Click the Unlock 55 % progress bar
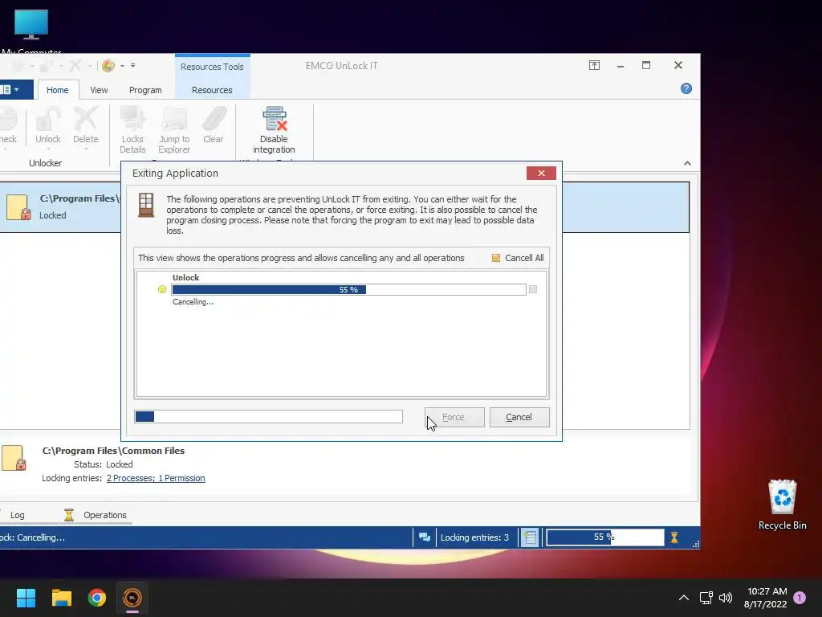 pos(348,289)
